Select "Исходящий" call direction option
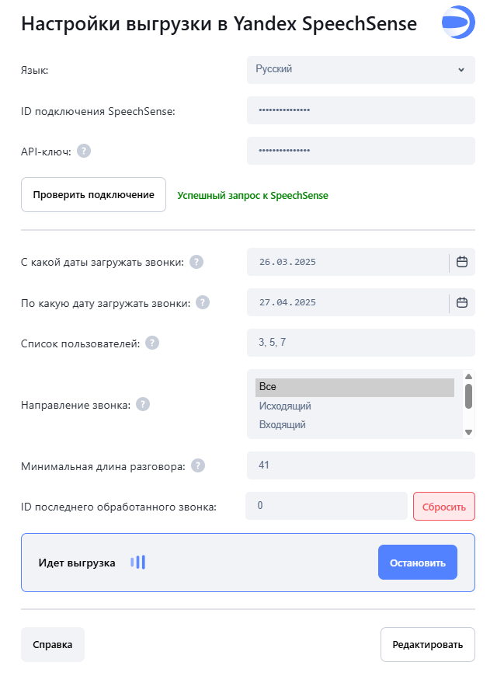Viewport: 504px width, 690px height. (x=354, y=406)
